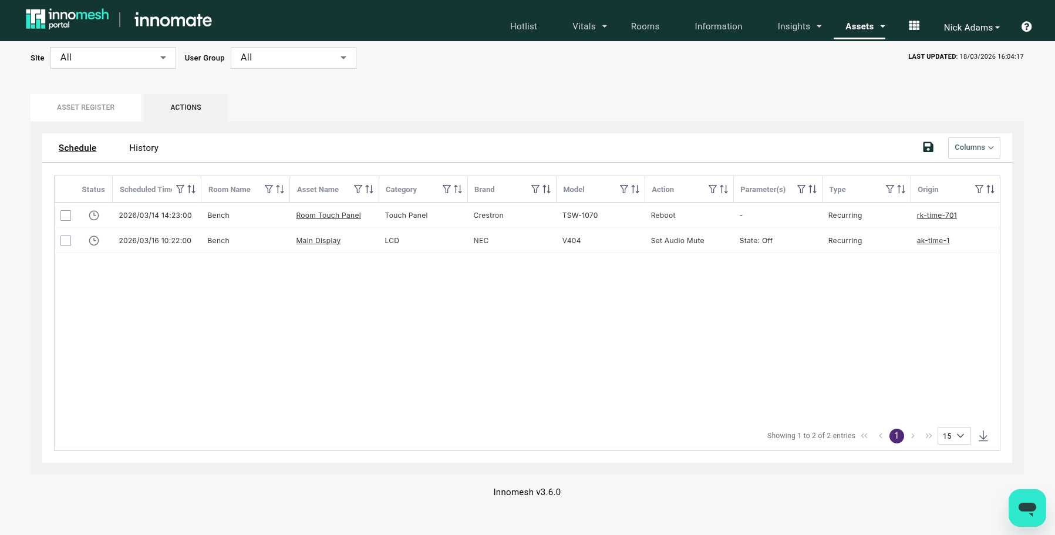
Task: Open the help question mark icon
Action: (x=1026, y=26)
